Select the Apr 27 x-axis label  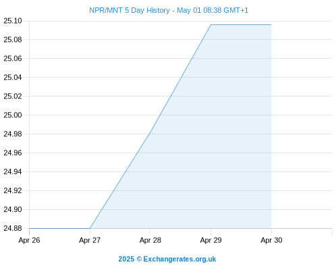90,240
